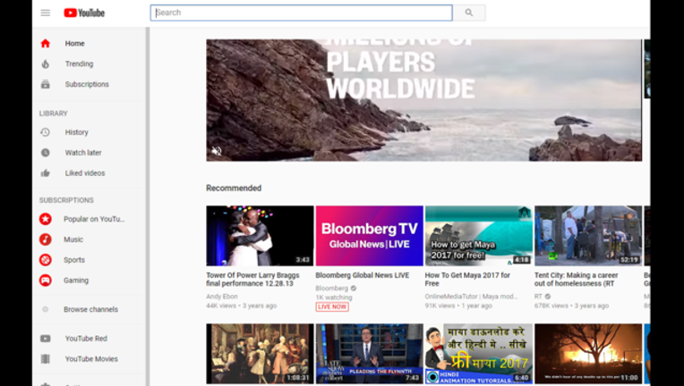Image resolution: width=684 pixels, height=386 pixels.
Task: Open title Tent City: Making a career
Action: [577, 280]
